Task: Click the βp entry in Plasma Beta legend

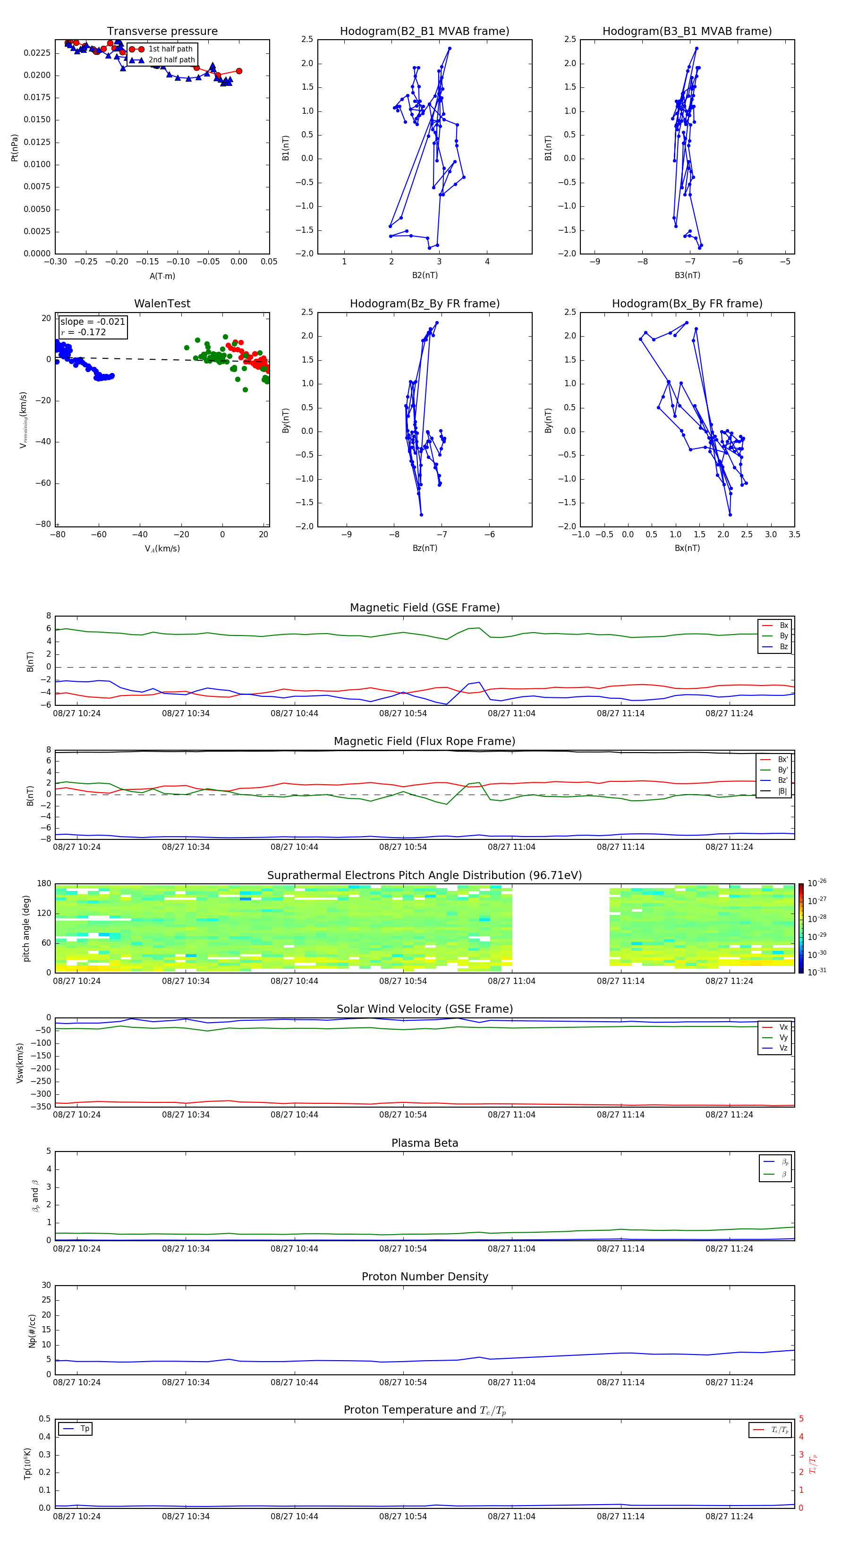Action: click(775, 1162)
